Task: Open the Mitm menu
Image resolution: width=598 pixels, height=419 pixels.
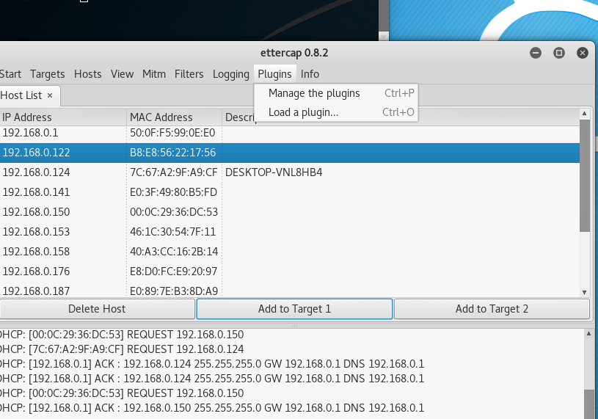Action: pos(154,74)
